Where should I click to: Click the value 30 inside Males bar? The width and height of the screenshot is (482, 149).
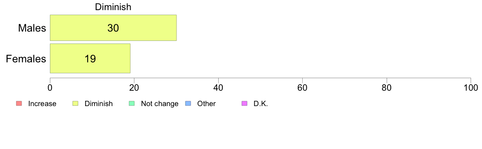113,28
